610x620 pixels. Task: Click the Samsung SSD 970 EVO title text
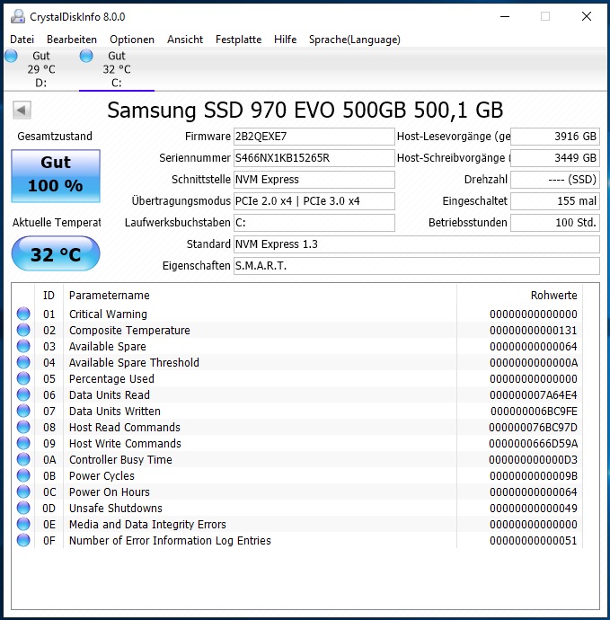point(305,110)
